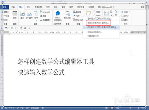Image resolution: width=149 pixels, height=110 pixels.
Task: Choose 自定义功能区(R)... menu item
Action: (x=101, y=32)
